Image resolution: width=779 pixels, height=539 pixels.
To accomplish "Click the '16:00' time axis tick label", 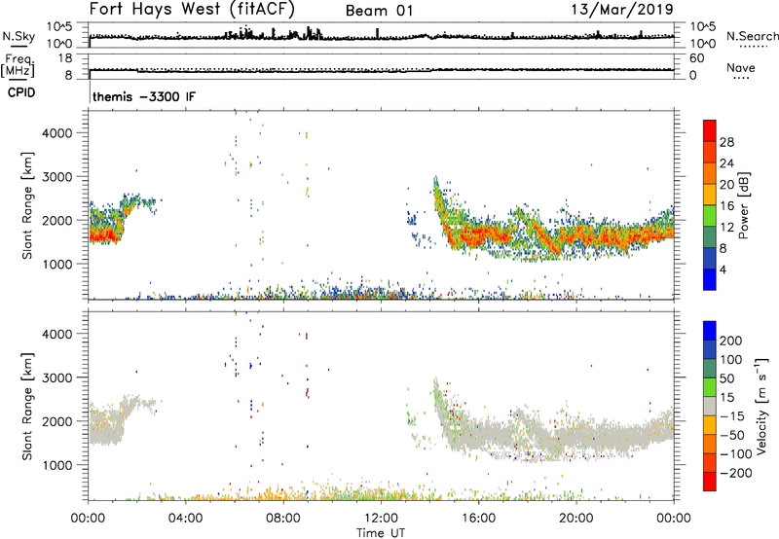I will pos(478,519).
